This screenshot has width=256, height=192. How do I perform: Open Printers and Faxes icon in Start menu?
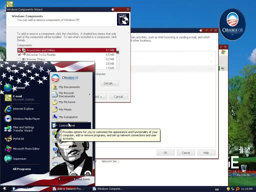tap(54, 140)
